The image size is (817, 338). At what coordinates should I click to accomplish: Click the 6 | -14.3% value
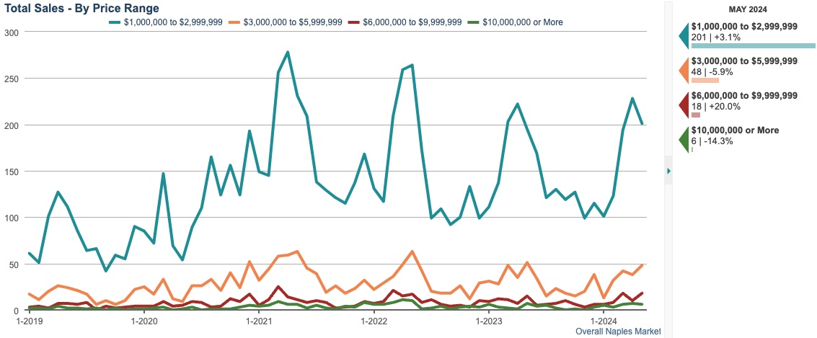(712, 141)
